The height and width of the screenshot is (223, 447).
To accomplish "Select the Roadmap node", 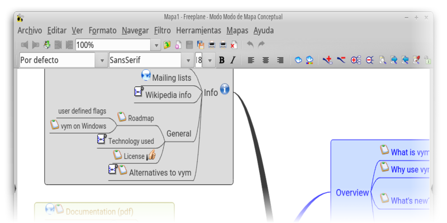I will pos(141,118).
